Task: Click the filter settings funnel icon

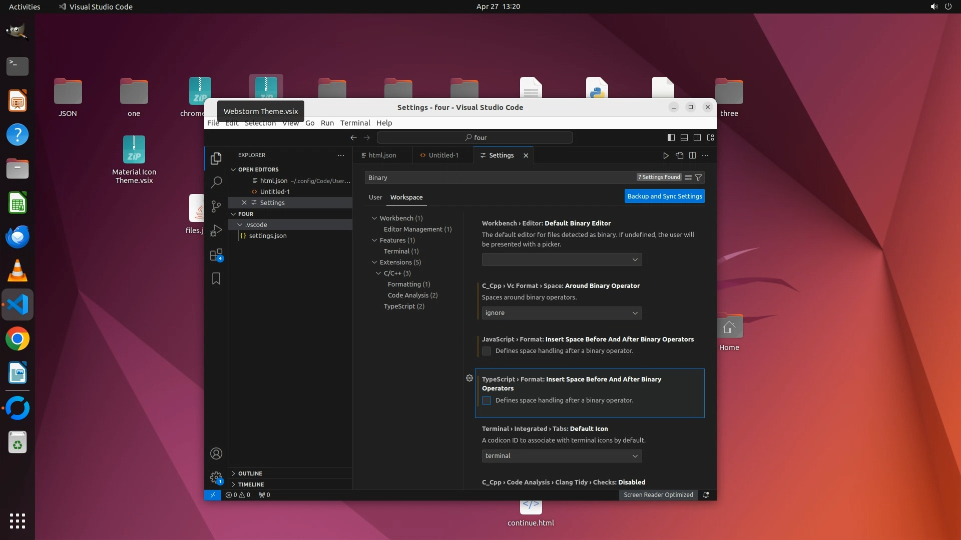Action: [x=698, y=177]
